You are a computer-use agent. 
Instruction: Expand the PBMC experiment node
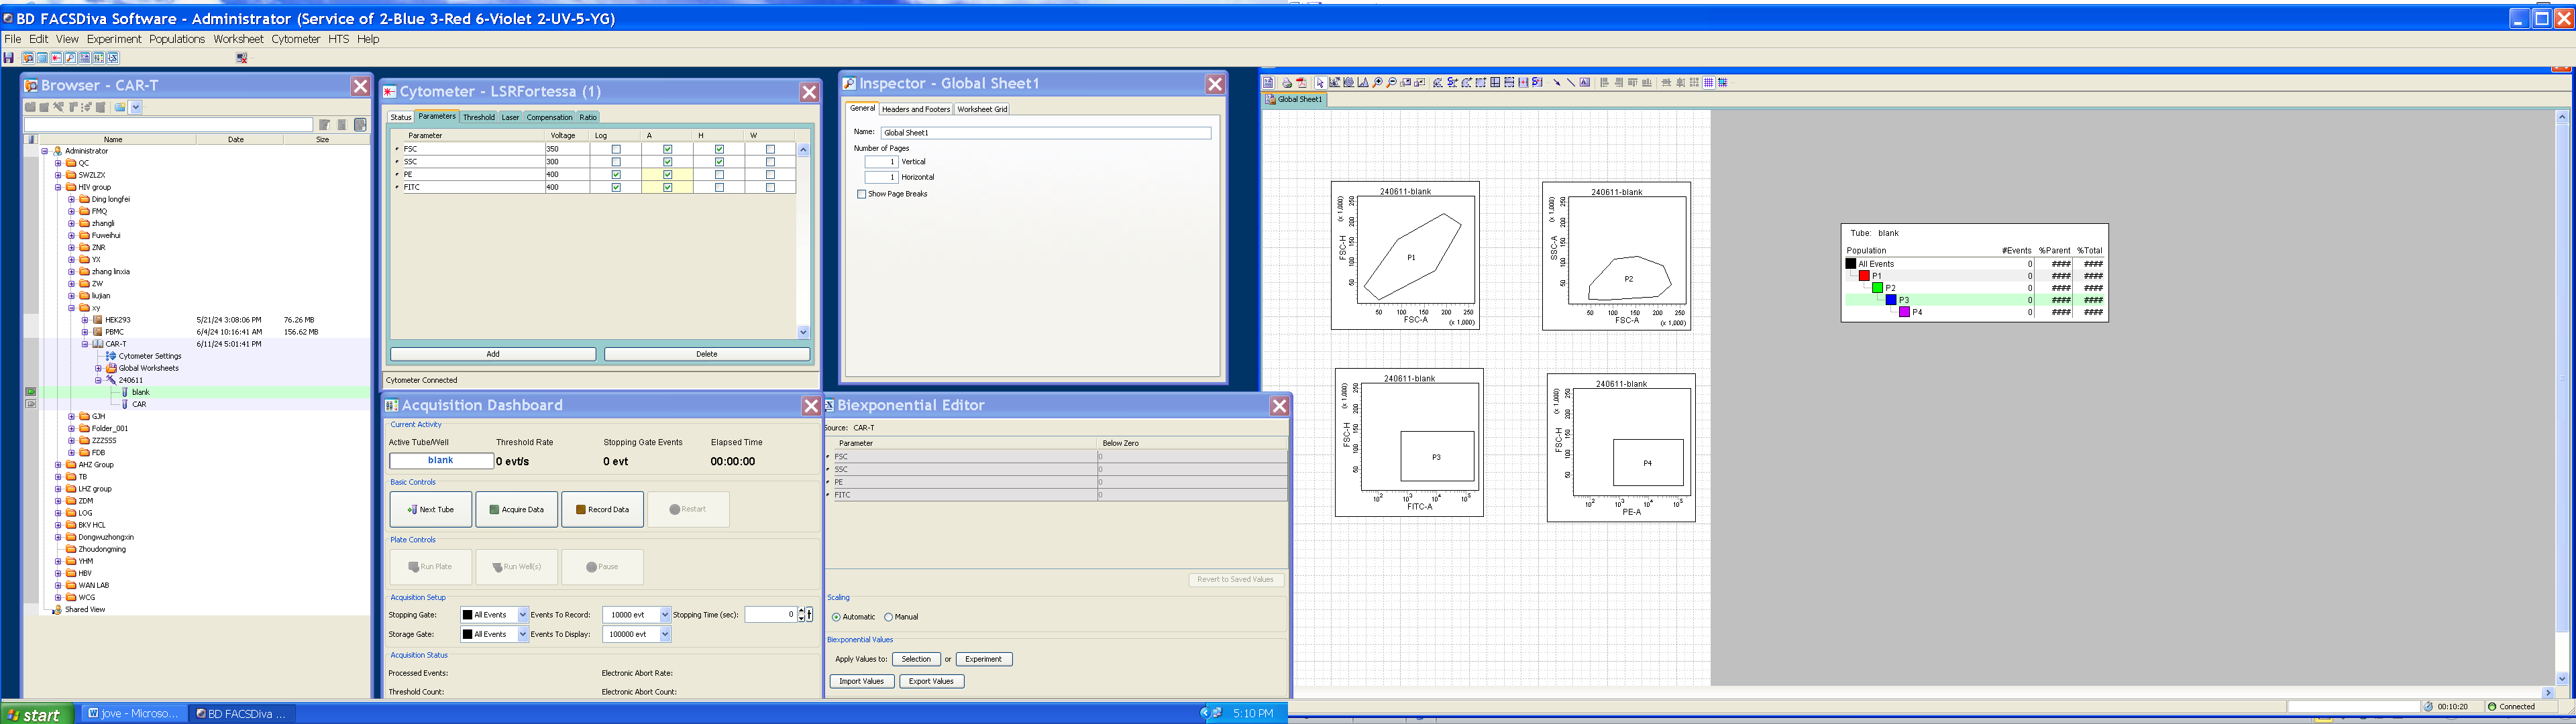(85, 332)
